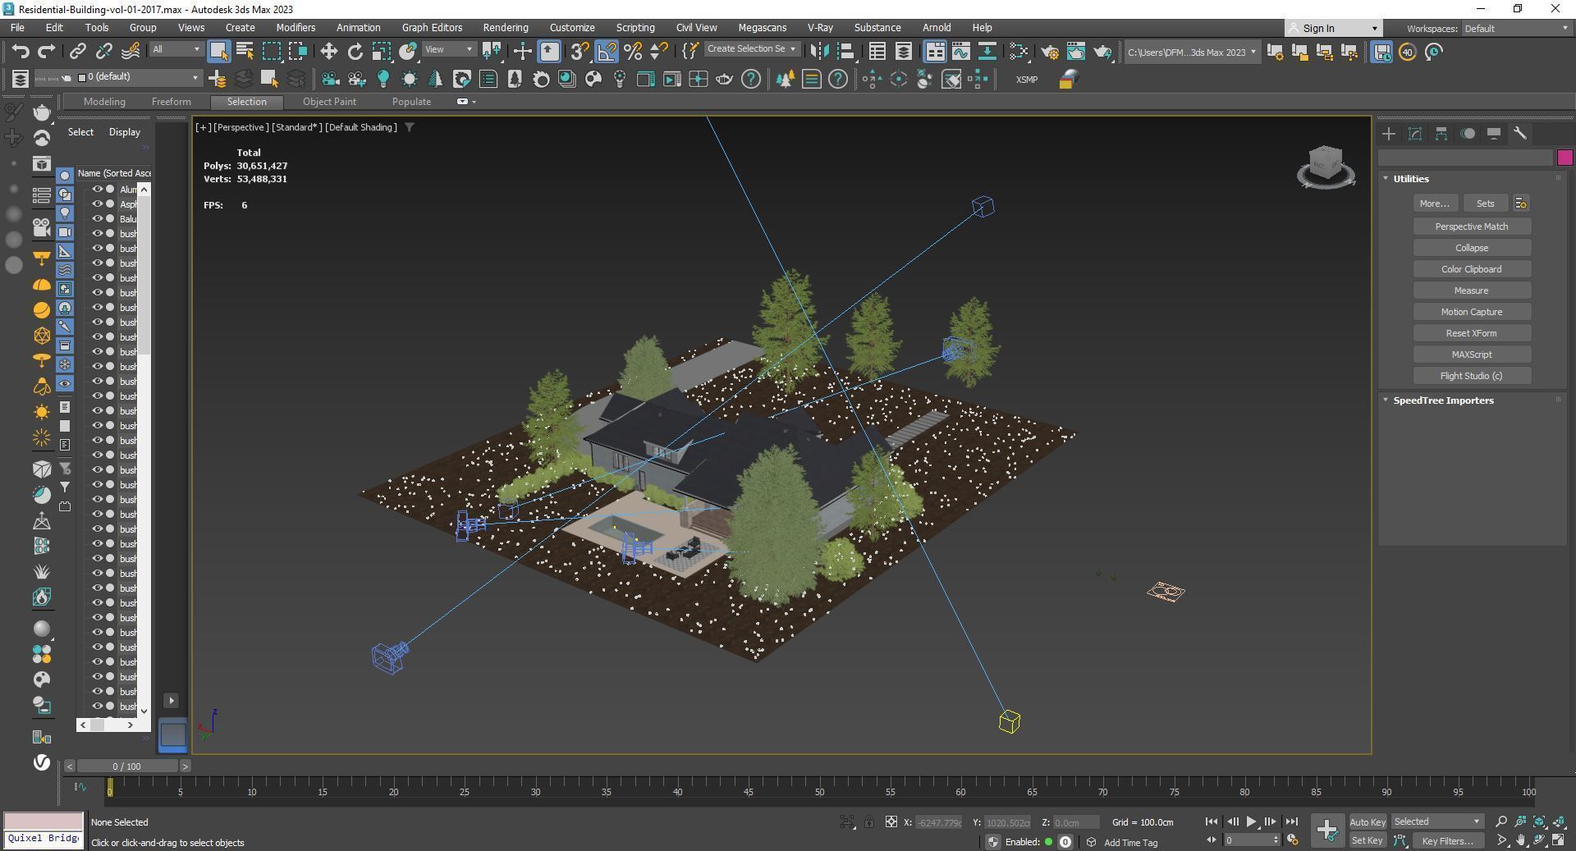Screen dimensions: 1576x851
Task: Choose the Select and Move tool
Action: pyautogui.click(x=328, y=52)
